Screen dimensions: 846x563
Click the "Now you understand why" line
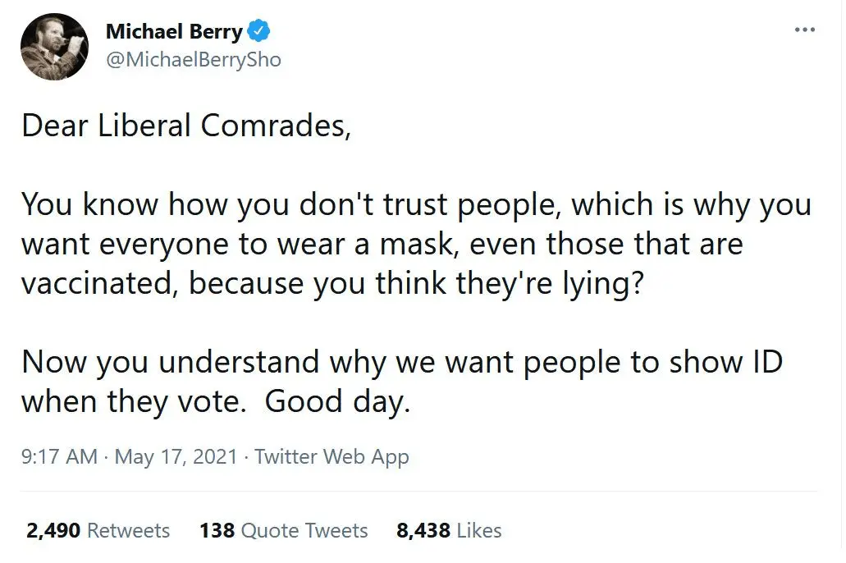click(x=401, y=362)
